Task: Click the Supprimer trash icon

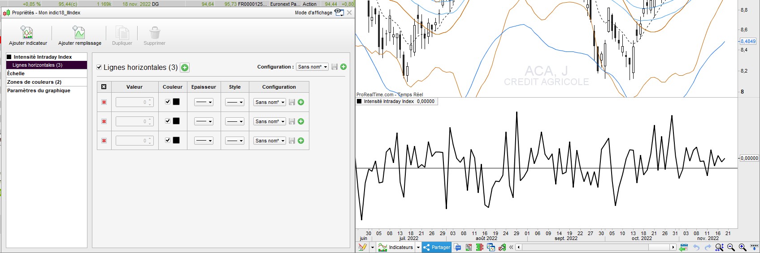Action: (155, 32)
